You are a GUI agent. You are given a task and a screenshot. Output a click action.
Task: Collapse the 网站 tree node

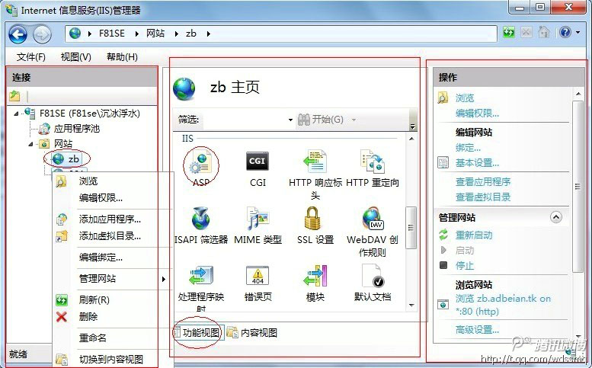tap(31, 144)
